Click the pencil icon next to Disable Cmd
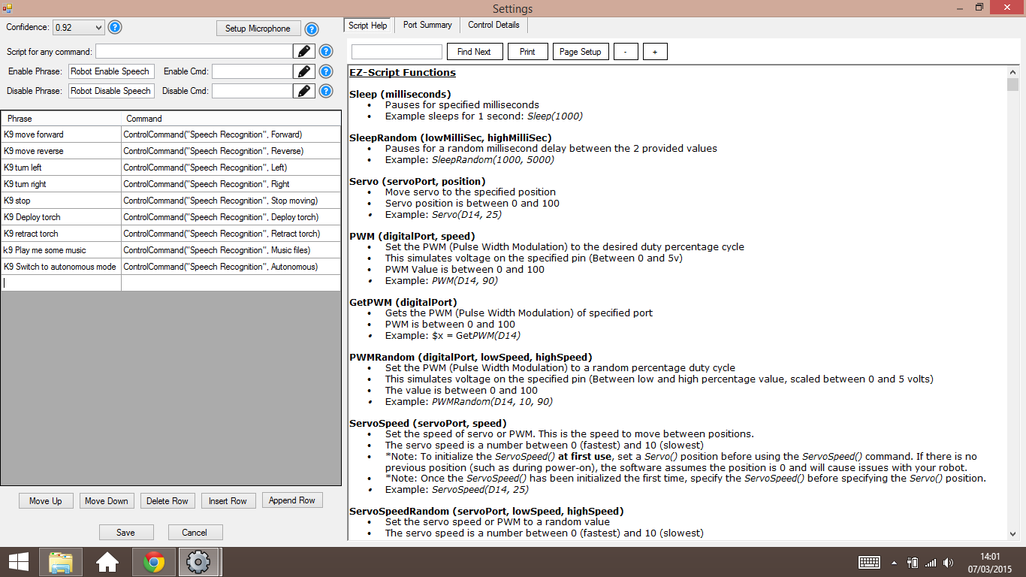 [303, 91]
